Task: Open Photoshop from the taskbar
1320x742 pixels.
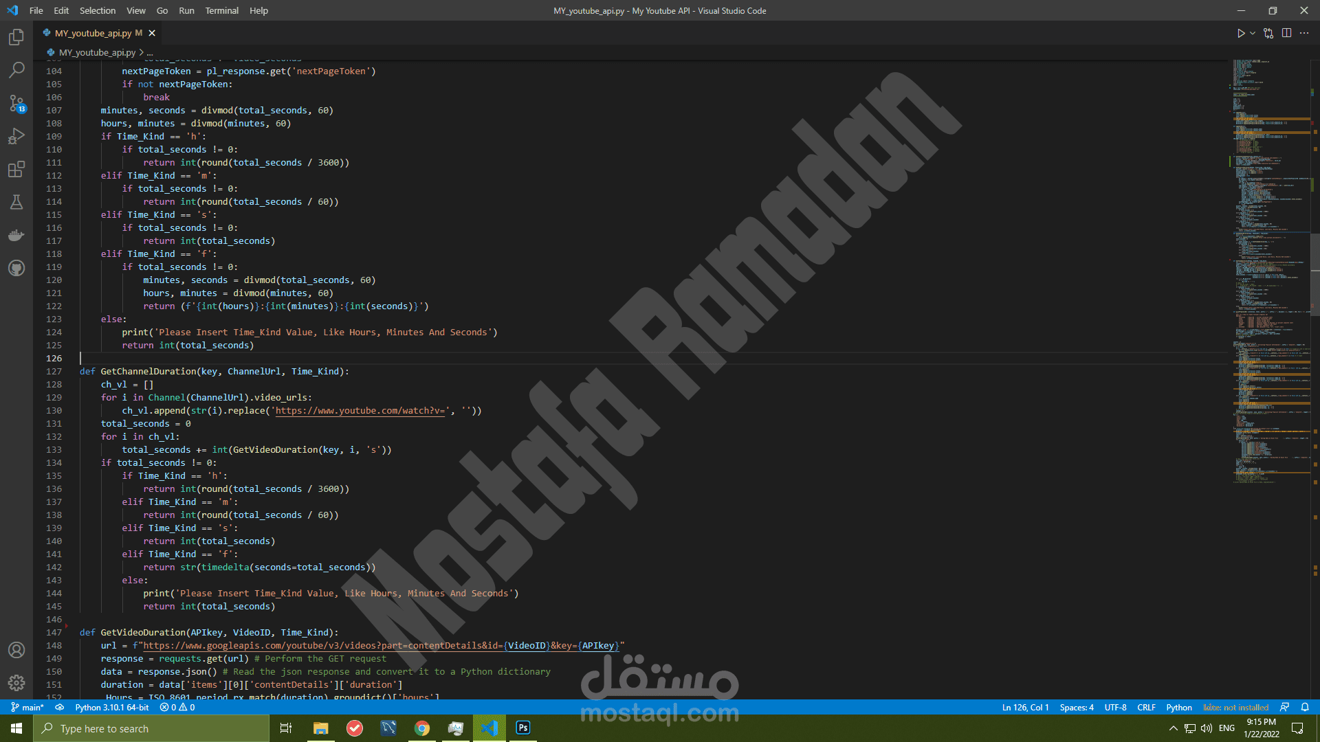Action: pyautogui.click(x=523, y=728)
